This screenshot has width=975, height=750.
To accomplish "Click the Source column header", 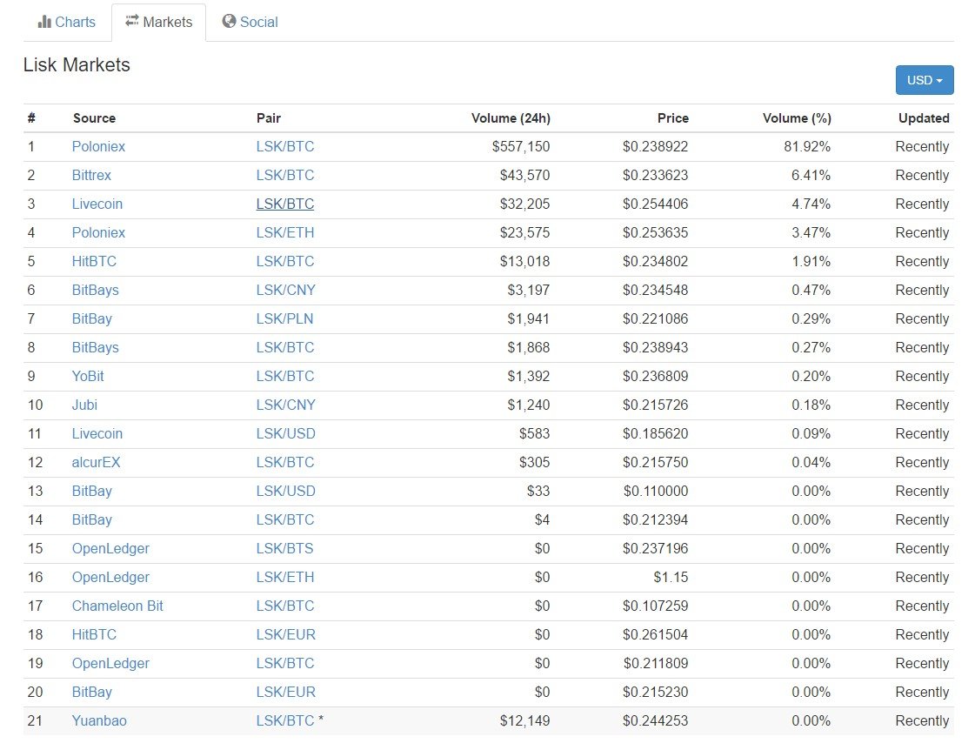I will pos(94,118).
